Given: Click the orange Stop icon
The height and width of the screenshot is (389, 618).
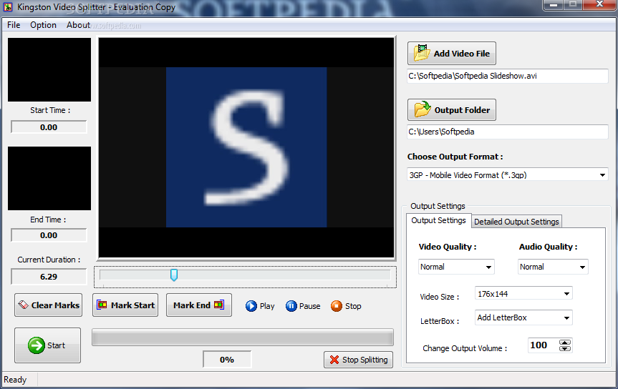Looking at the screenshot, I should click(x=336, y=306).
